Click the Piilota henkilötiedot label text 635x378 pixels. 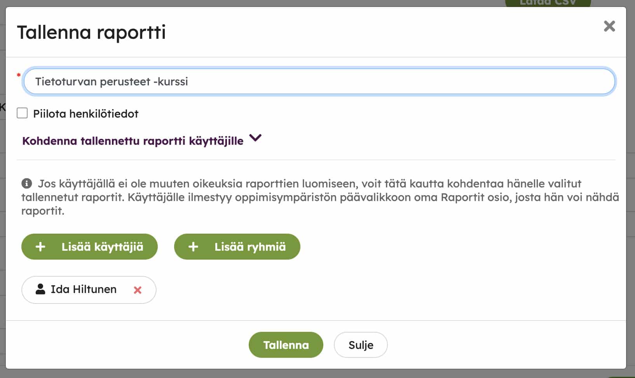[x=86, y=114]
